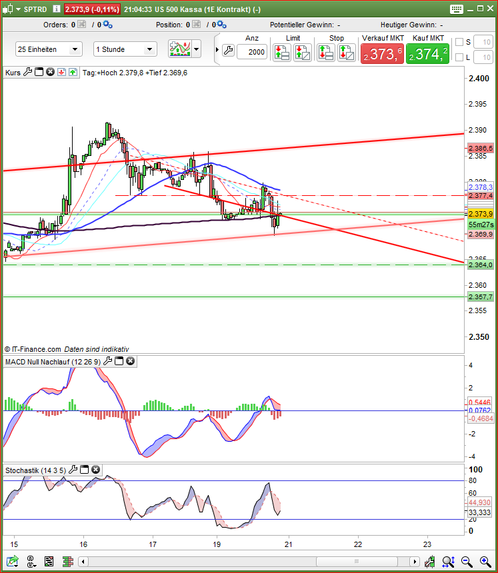Close the MACD Null Nachlauf panel
The image size is (498, 573).
click(x=130, y=361)
